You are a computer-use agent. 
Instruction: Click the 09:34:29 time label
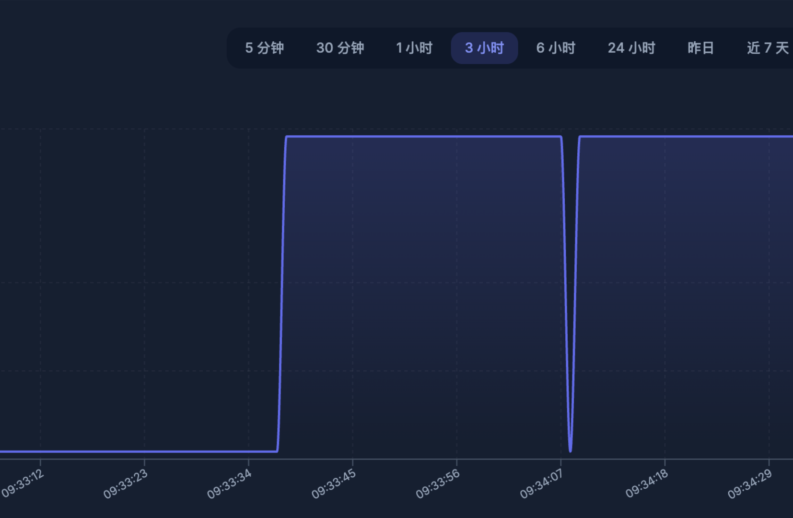(750, 483)
